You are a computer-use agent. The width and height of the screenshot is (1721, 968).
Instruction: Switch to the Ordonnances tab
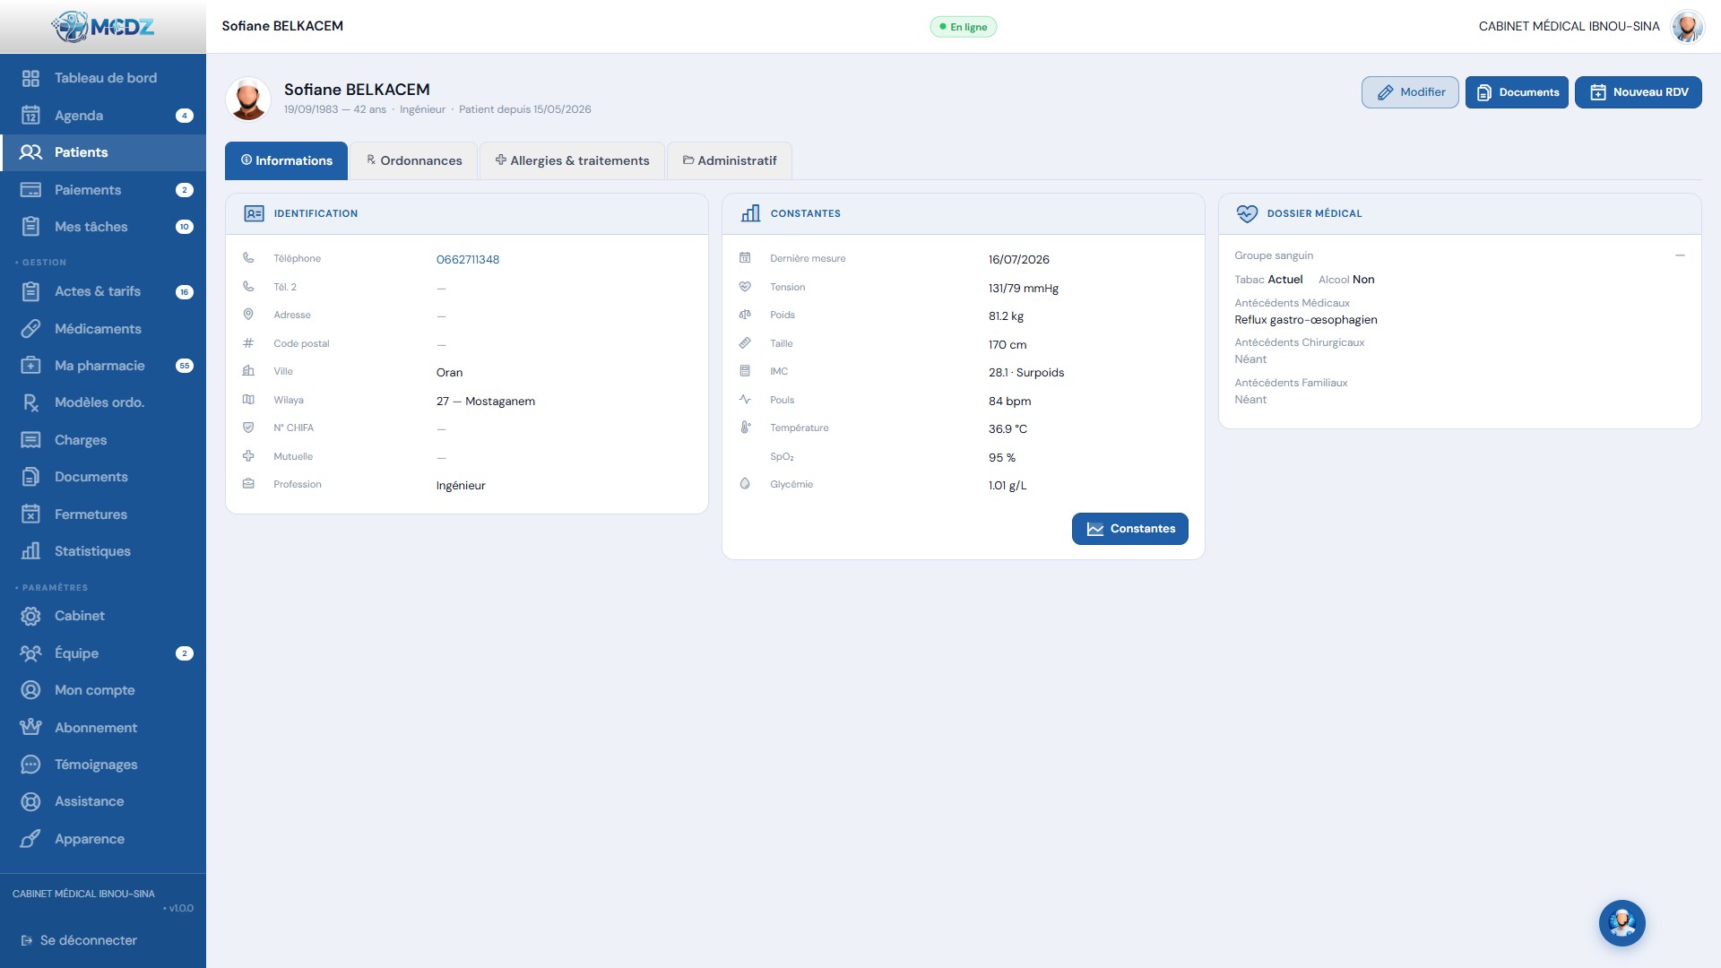pyautogui.click(x=413, y=160)
